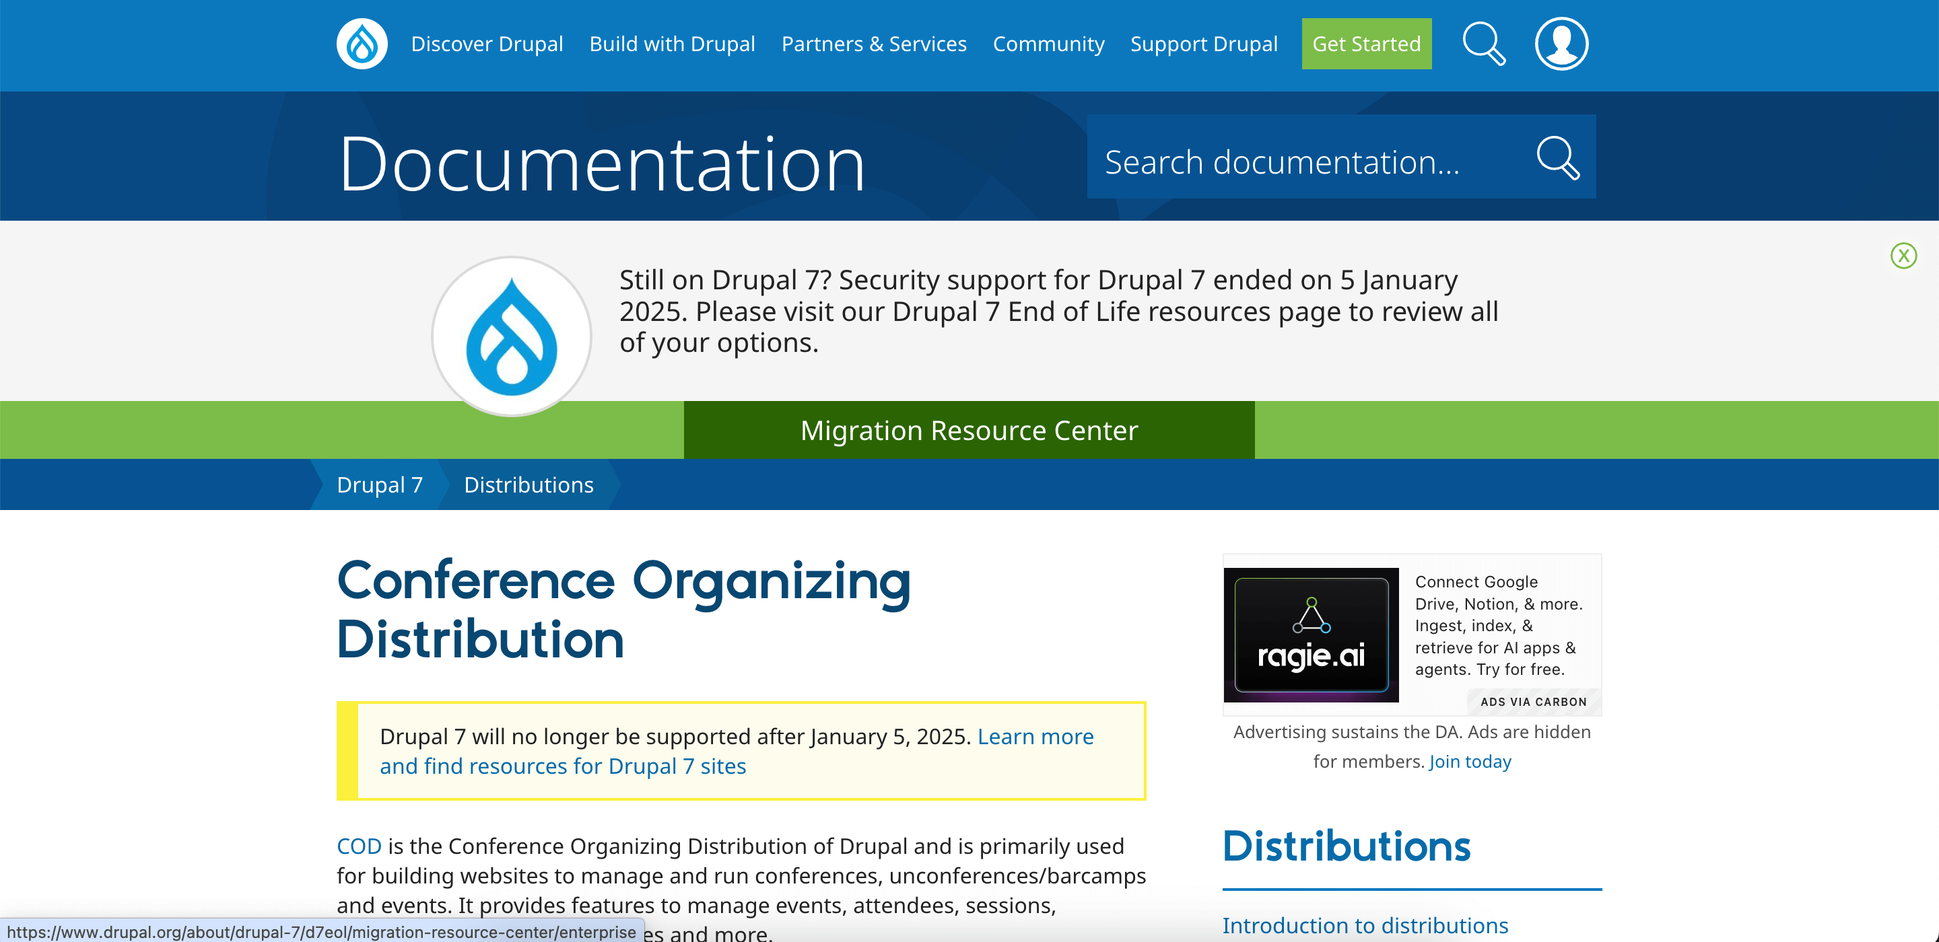1939x942 pixels.
Task: Open the Support Drupal menu item
Action: [1204, 44]
